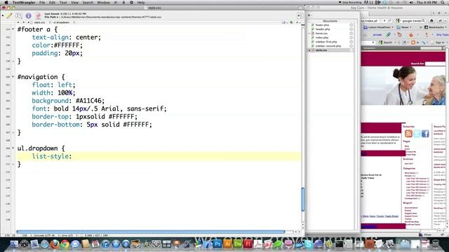Open the File Path popup
The height and width of the screenshot is (252, 449).
click(x=51, y=17)
